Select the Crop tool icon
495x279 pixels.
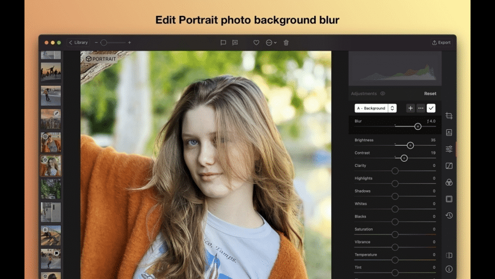coord(449,116)
